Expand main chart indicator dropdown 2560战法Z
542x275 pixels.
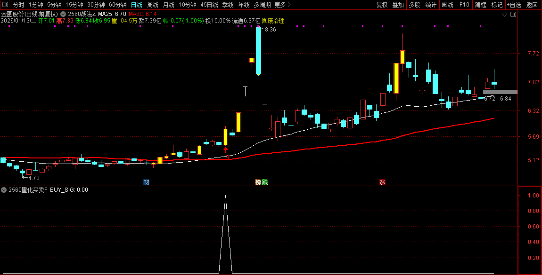click(x=63, y=14)
